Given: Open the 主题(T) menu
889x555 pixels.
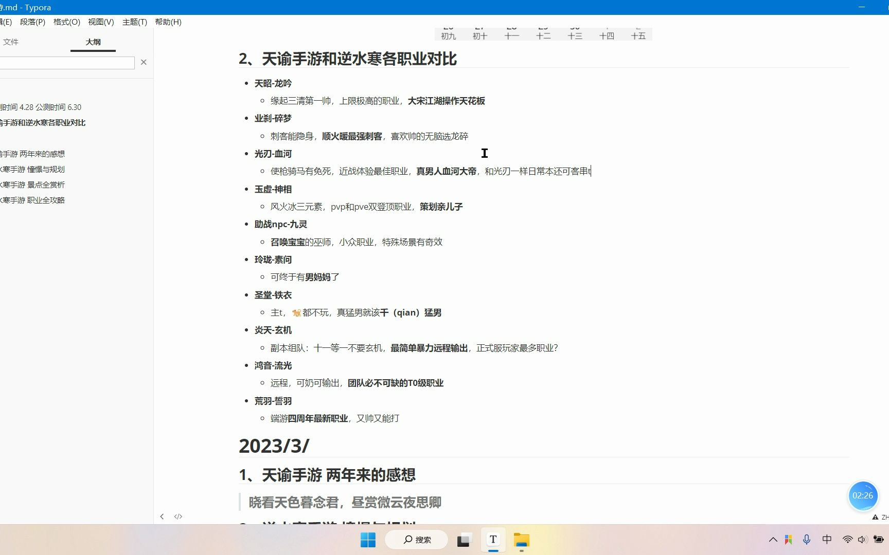Looking at the screenshot, I should (x=135, y=22).
